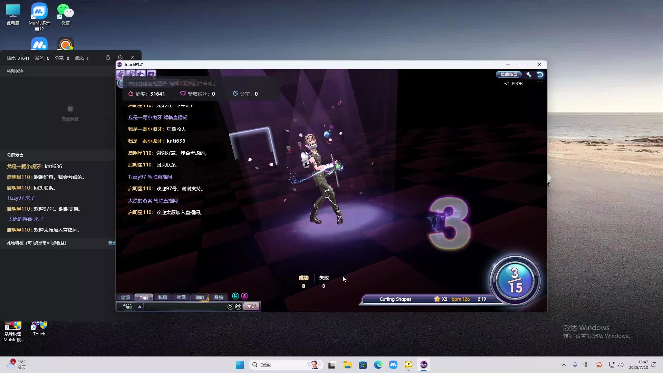Click the eraser clear icon in chat input

230,307
